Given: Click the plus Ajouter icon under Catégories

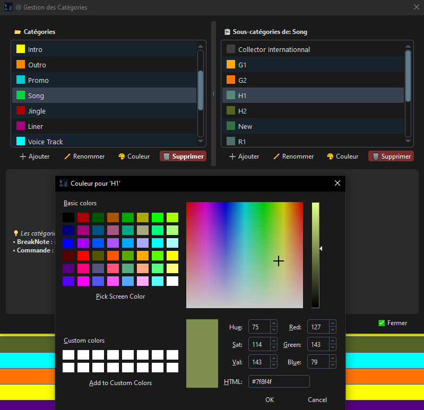Looking at the screenshot, I should (x=23, y=157).
